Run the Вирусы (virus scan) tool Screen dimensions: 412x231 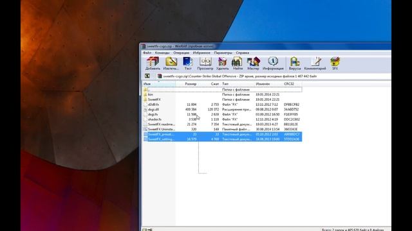[295, 64]
